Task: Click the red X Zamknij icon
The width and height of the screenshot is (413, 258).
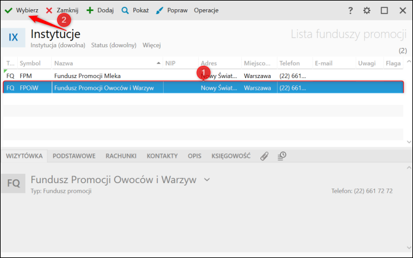Action: [49, 10]
